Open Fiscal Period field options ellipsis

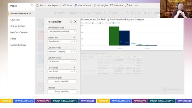pyautogui.click(x=71, y=41)
